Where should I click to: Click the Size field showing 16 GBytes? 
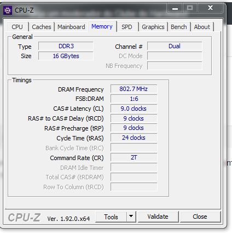coord(66,56)
